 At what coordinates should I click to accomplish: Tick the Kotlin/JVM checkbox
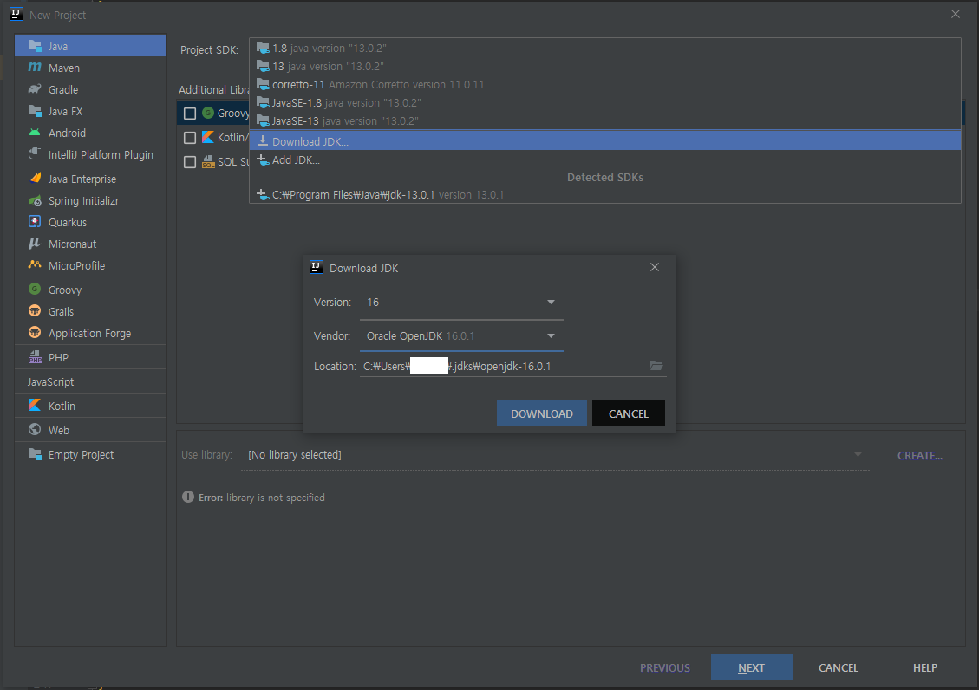(190, 137)
